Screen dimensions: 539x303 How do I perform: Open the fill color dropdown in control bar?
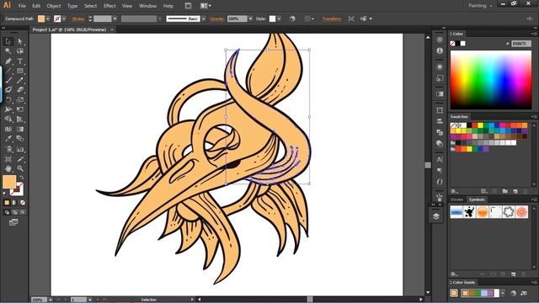48,19
